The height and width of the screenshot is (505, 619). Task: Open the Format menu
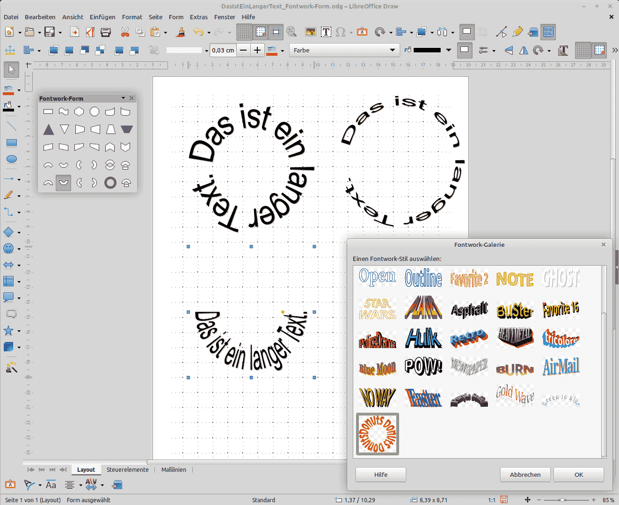tap(132, 17)
